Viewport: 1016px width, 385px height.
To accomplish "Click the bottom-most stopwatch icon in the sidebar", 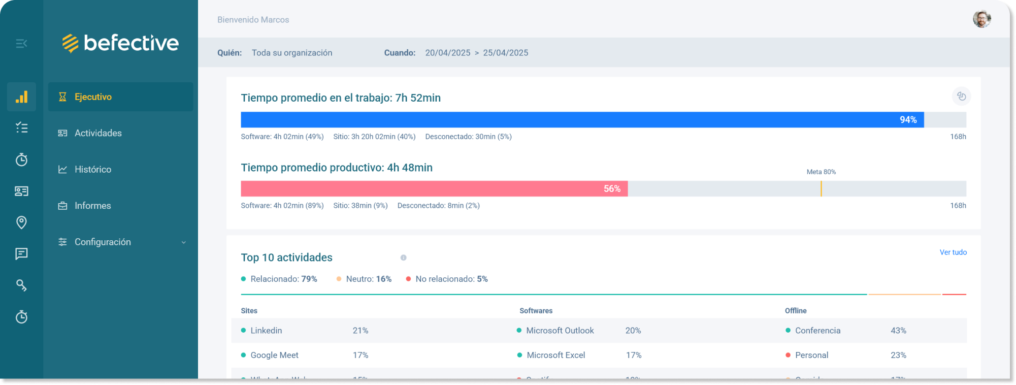I will [21, 317].
